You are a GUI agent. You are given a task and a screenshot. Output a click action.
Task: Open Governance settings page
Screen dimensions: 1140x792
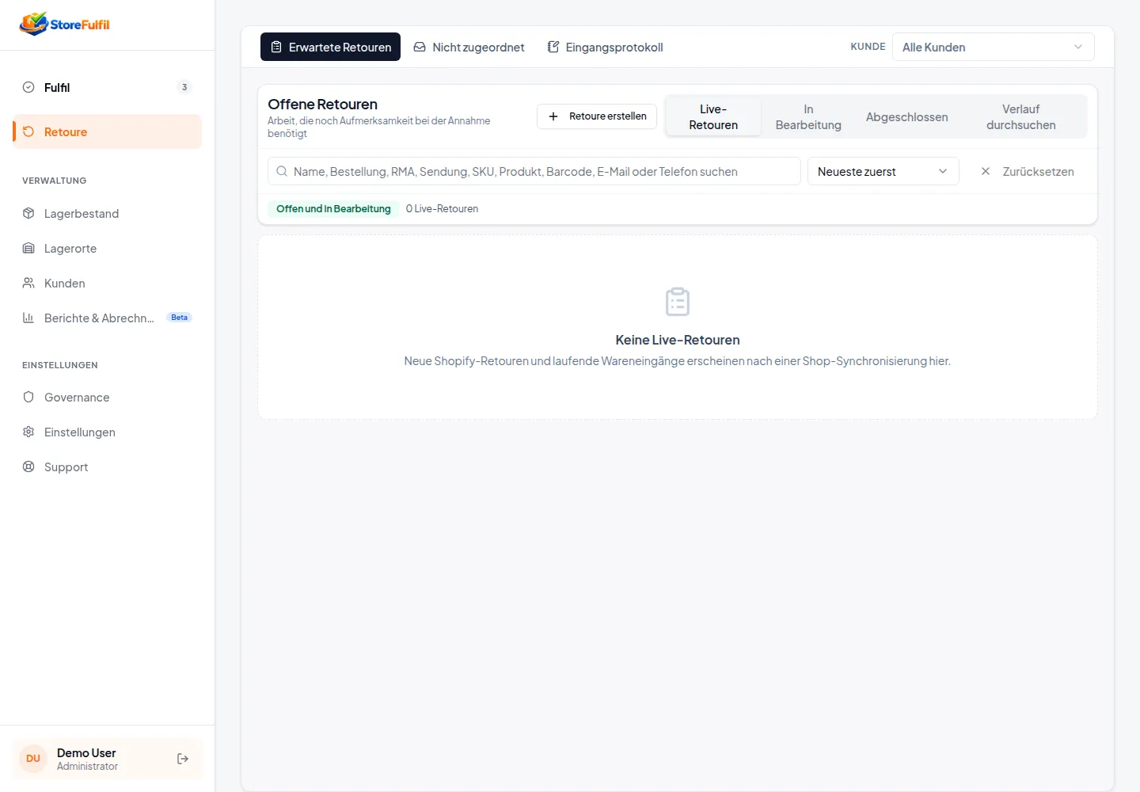coord(108,397)
